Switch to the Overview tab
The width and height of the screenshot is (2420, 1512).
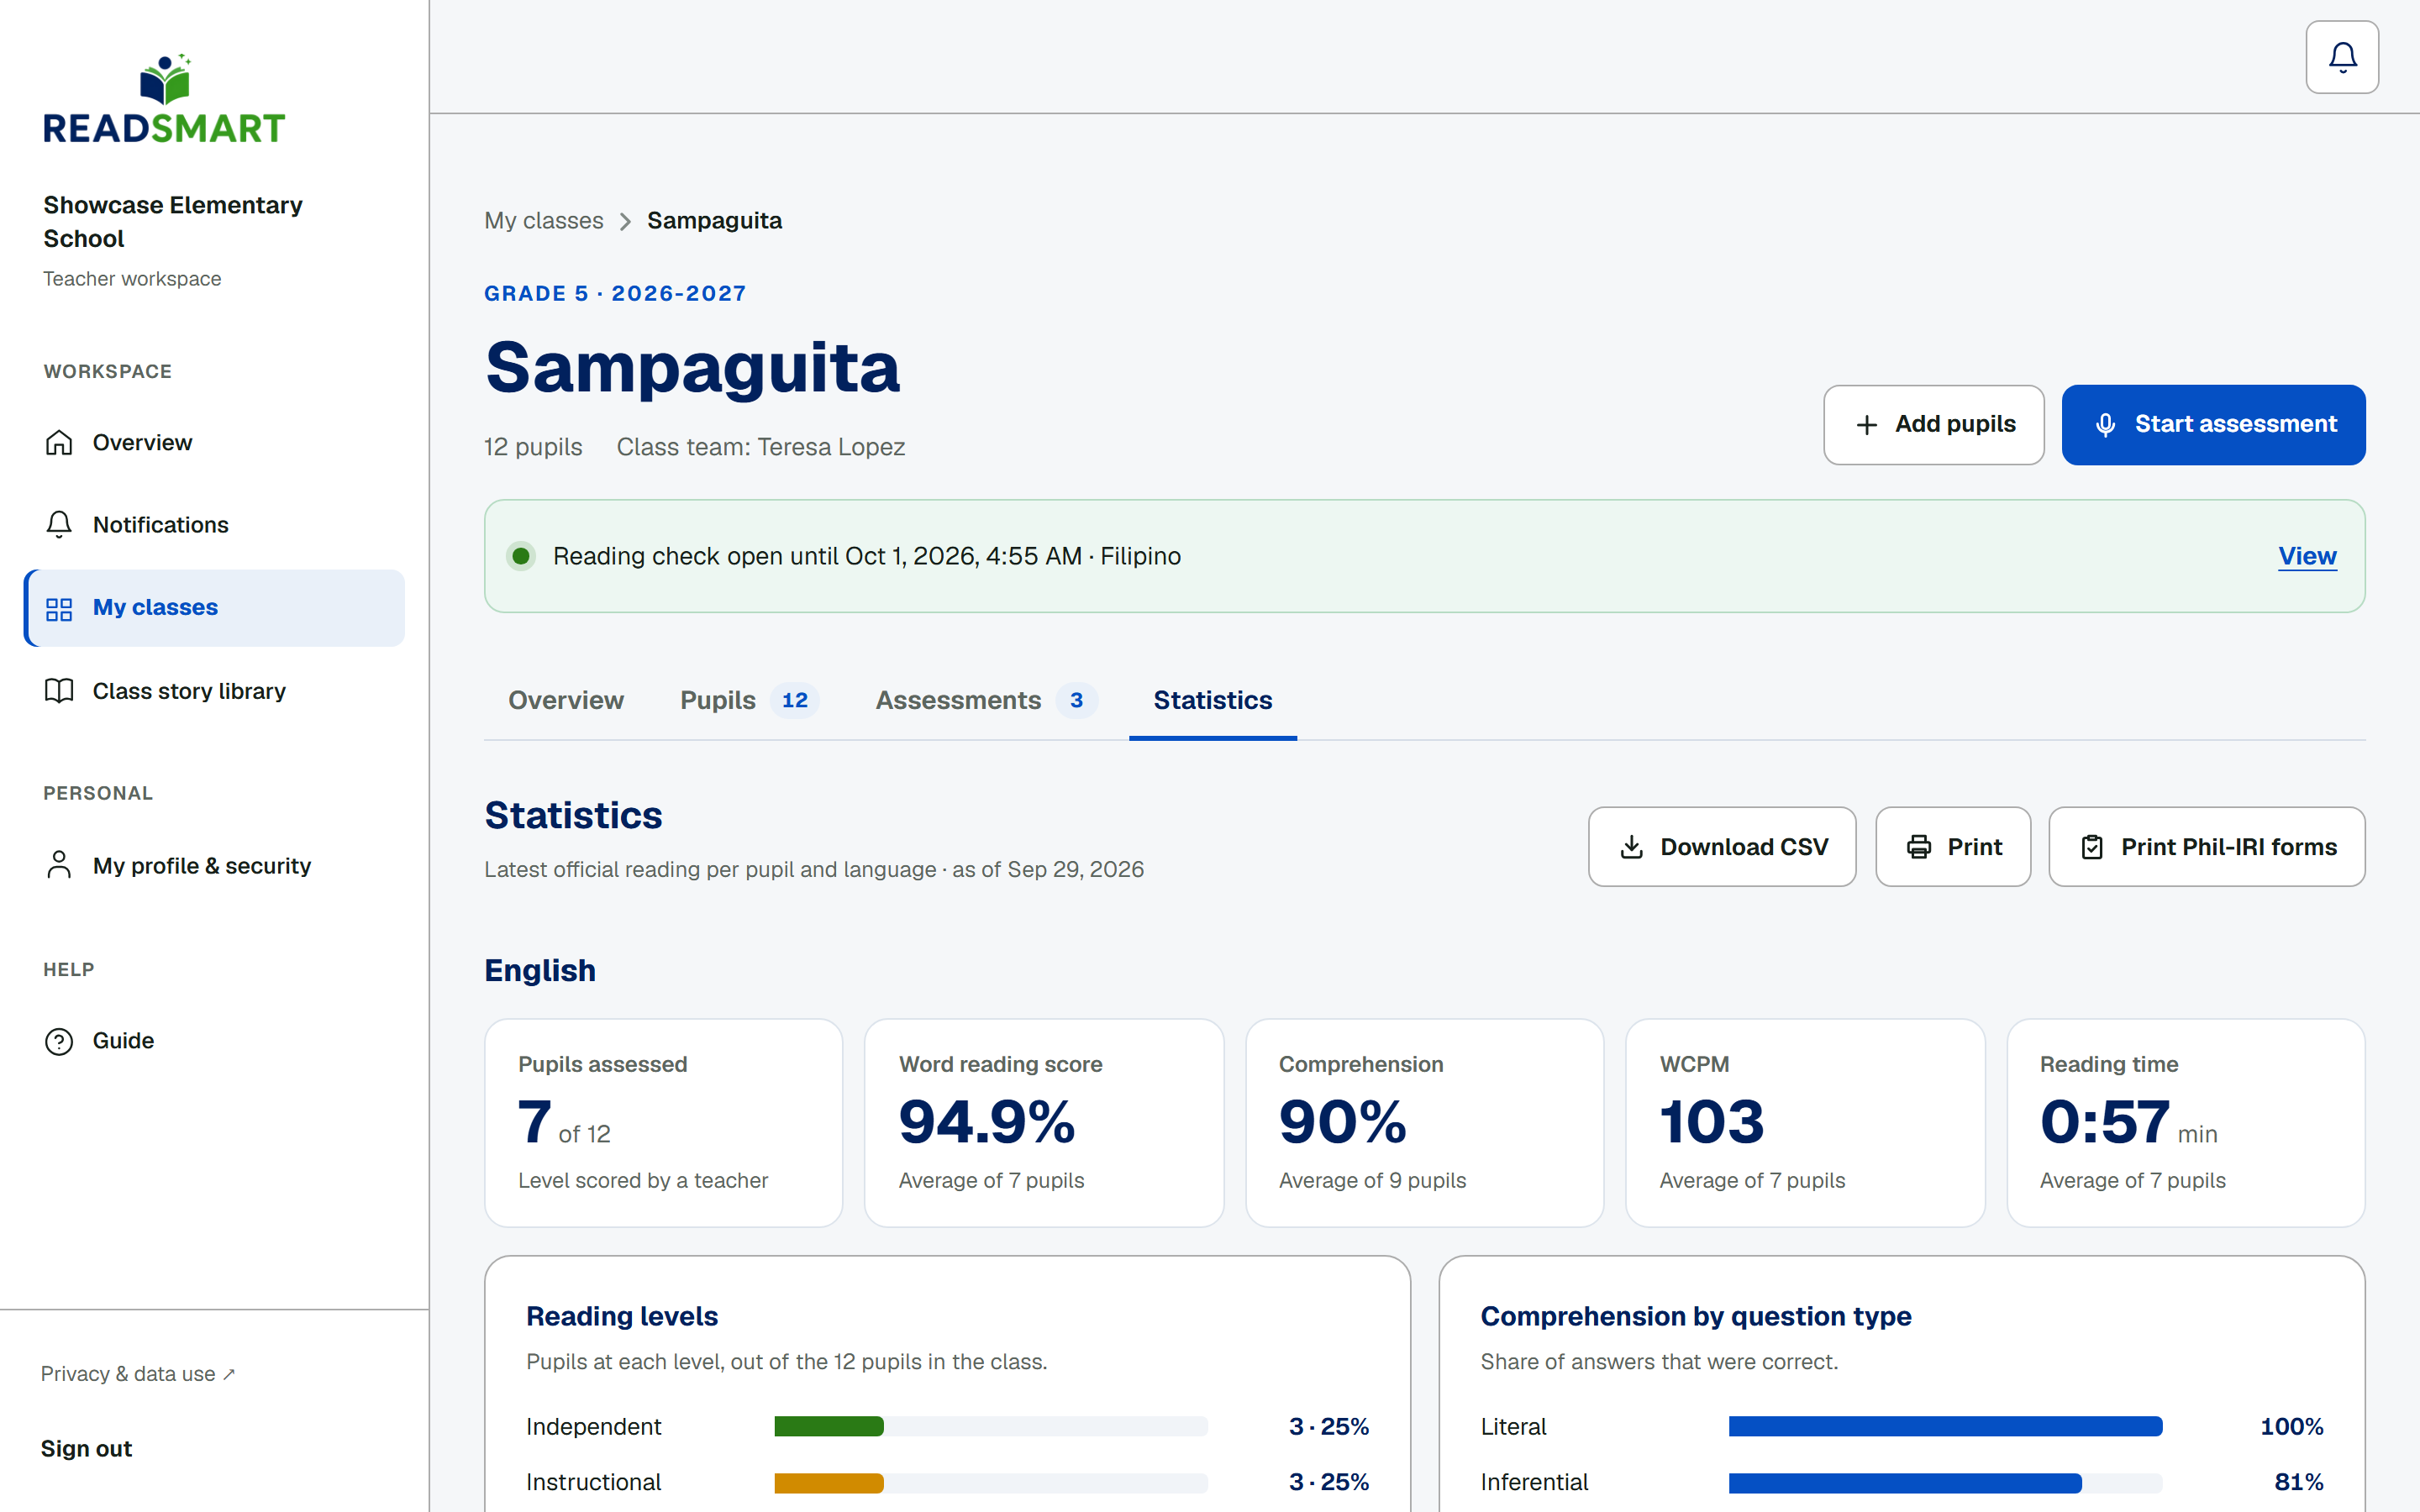566,700
